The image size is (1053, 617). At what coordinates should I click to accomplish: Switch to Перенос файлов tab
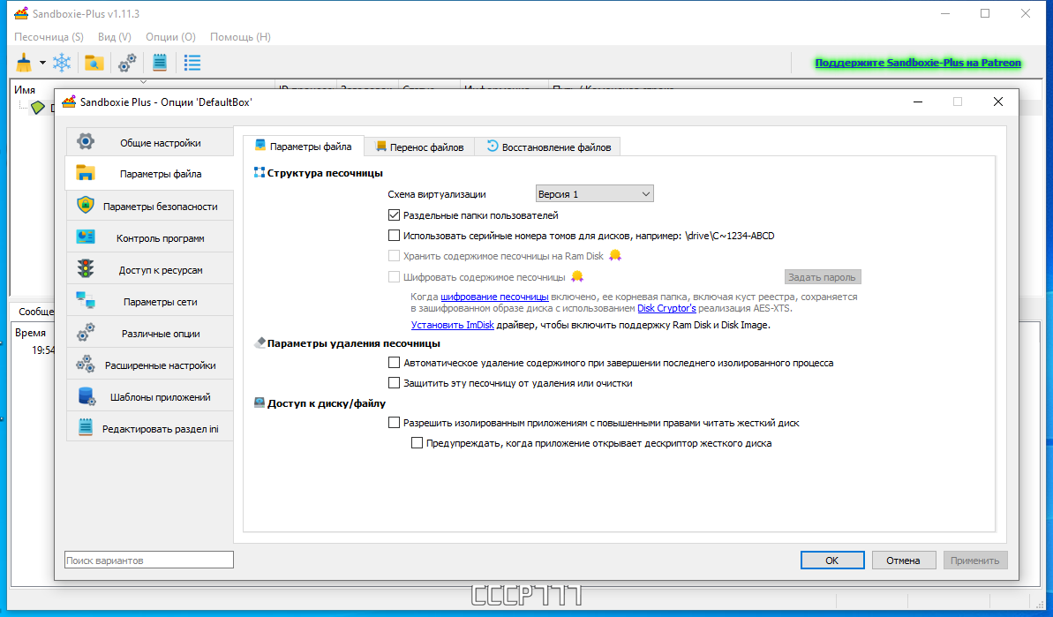(x=419, y=147)
